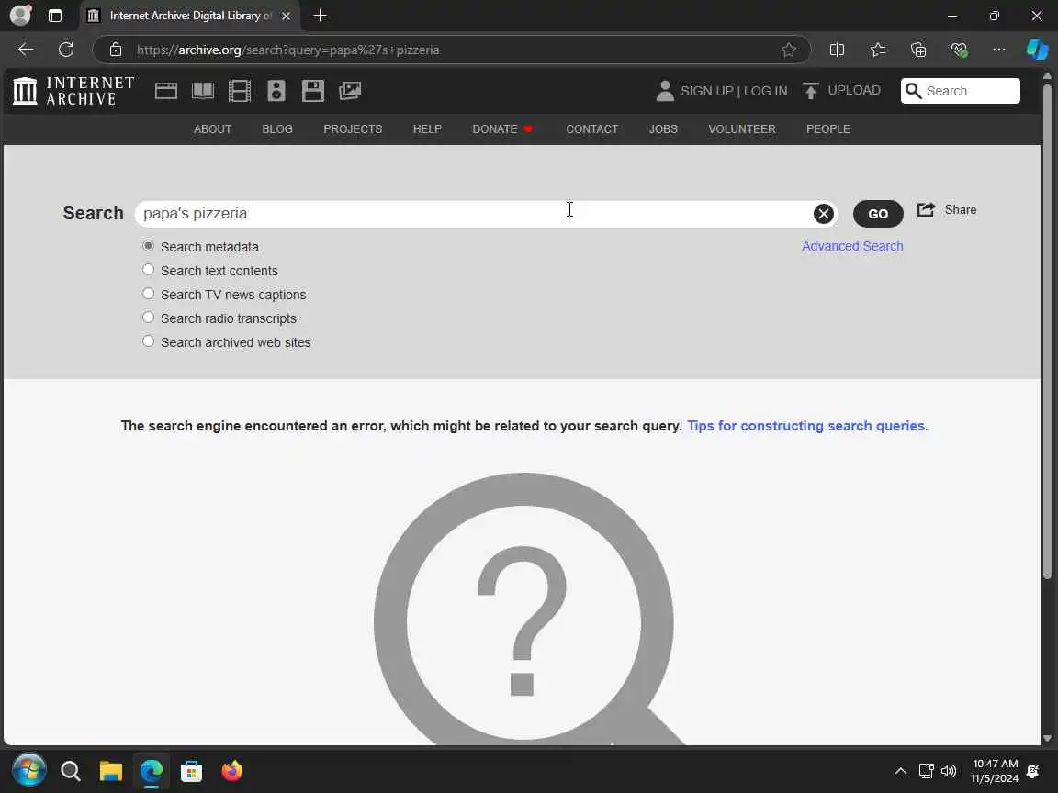The height and width of the screenshot is (793, 1058).
Task: Open the VOLUNTEER menu item
Action: tap(741, 128)
